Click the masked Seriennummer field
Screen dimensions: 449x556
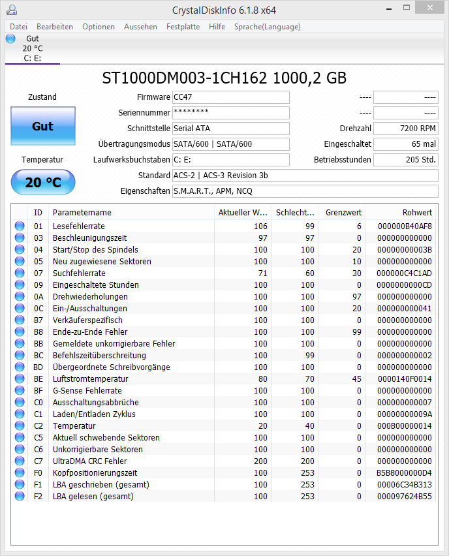(231, 113)
